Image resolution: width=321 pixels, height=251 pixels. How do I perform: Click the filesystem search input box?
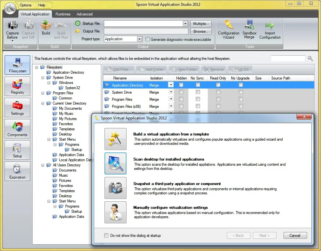point(288,59)
